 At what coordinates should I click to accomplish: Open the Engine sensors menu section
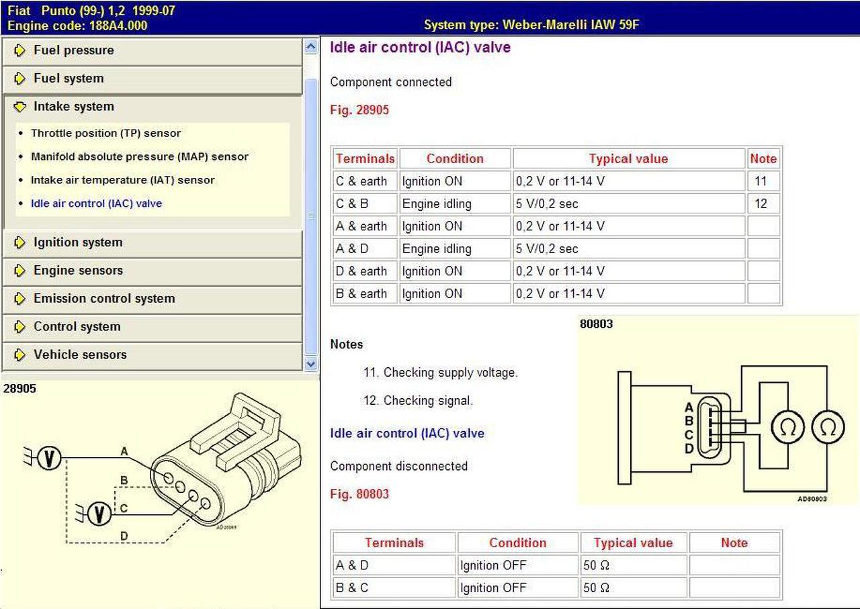(x=153, y=271)
